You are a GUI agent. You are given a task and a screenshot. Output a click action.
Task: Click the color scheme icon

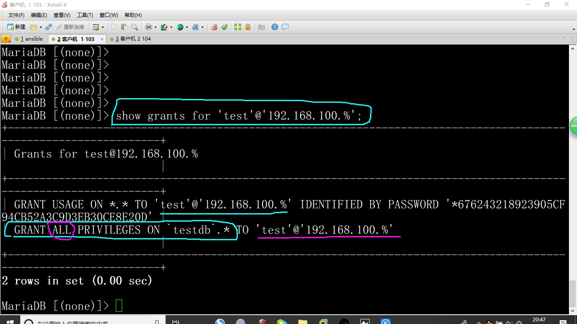164,27
